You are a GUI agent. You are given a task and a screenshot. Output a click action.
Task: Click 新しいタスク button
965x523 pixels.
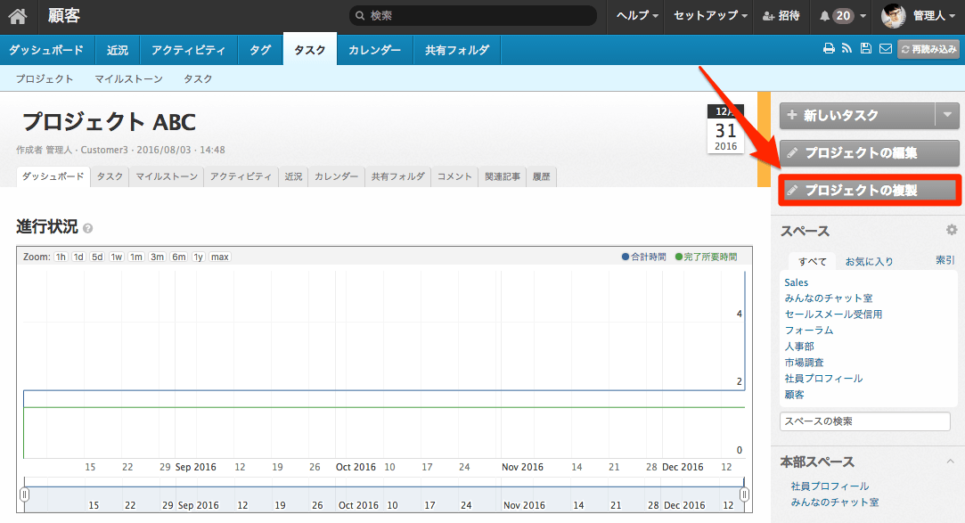pyautogui.click(x=857, y=115)
